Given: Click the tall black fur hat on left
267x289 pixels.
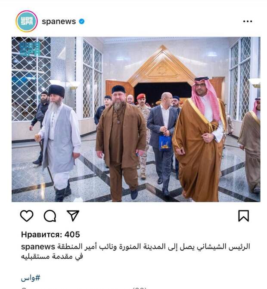Looking at the screenshot, I should (57, 91).
